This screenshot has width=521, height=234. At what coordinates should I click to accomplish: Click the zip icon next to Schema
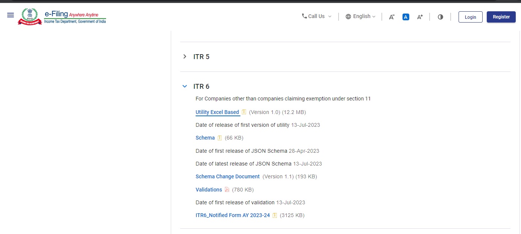pyautogui.click(x=219, y=138)
